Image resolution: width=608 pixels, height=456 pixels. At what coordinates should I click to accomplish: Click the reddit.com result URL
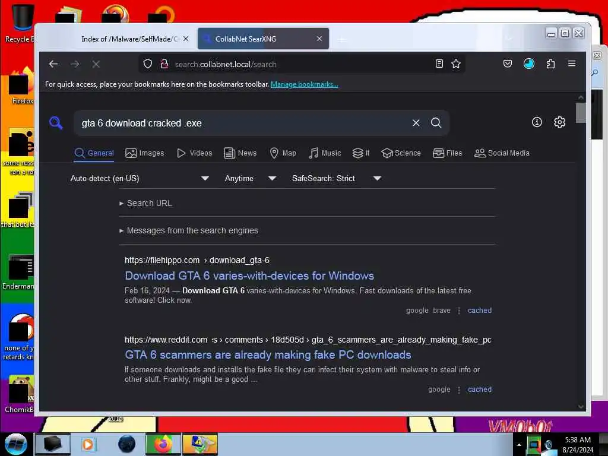point(308,340)
